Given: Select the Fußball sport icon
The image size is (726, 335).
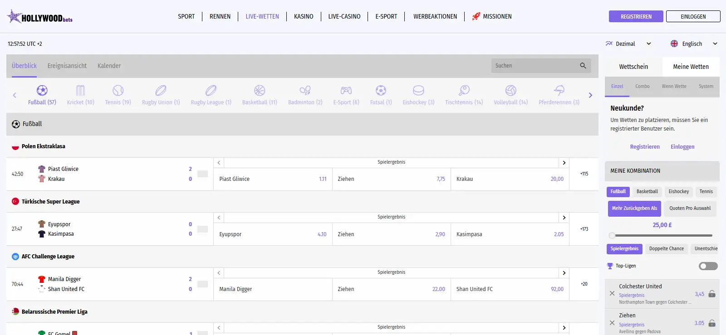Looking at the screenshot, I should (42, 90).
